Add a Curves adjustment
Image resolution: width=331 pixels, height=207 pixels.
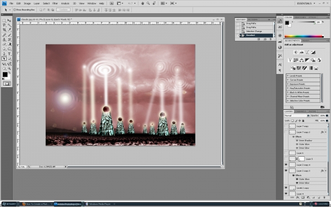pyautogui.click(x=307, y=52)
